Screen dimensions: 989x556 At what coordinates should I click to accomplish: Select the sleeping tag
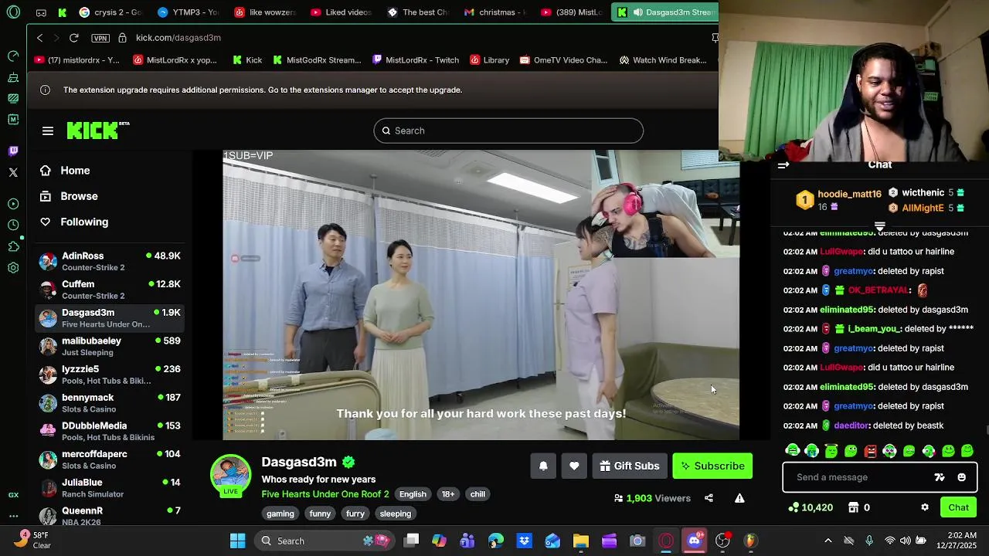(396, 514)
